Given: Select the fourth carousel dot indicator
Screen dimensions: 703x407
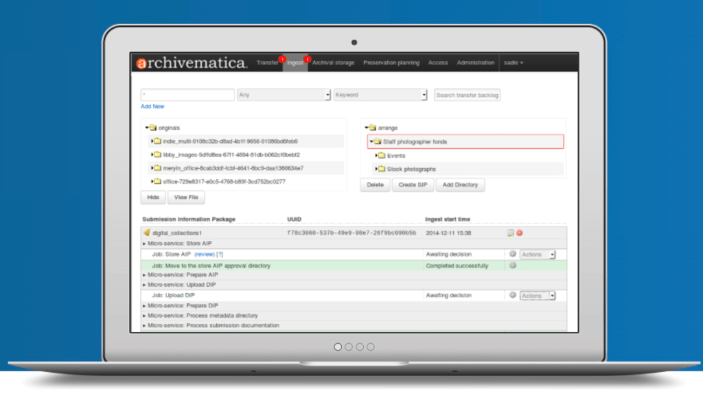Looking at the screenshot, I should (x=371, y=347).
